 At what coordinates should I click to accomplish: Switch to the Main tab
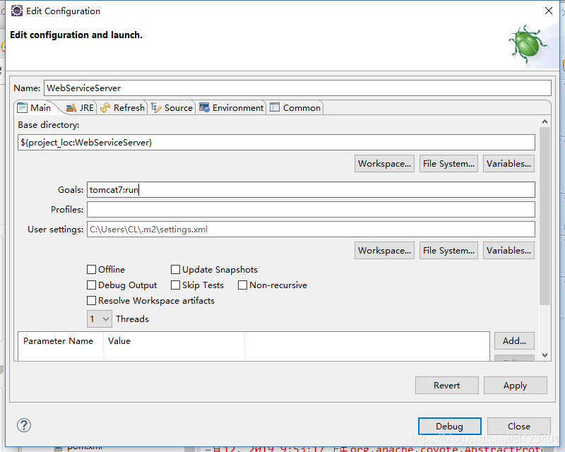click(35, 108)
